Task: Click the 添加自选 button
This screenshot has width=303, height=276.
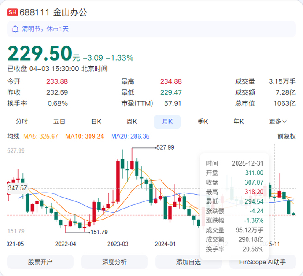Action: [x=189, y=262]
